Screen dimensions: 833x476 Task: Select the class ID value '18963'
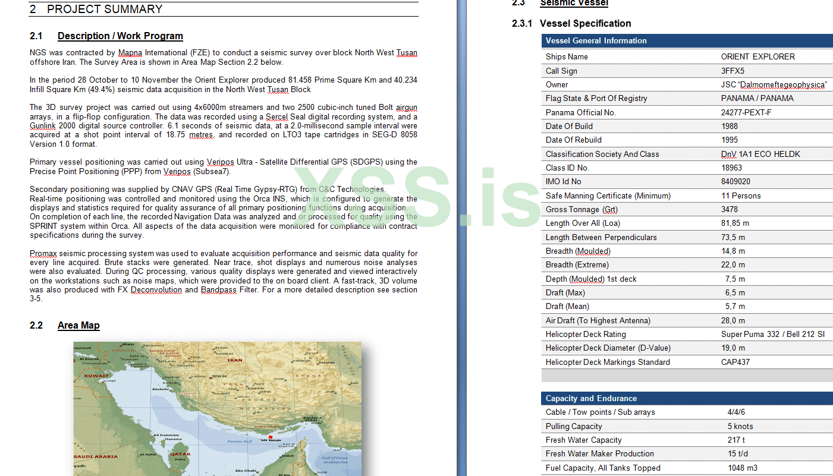point(732,168)
